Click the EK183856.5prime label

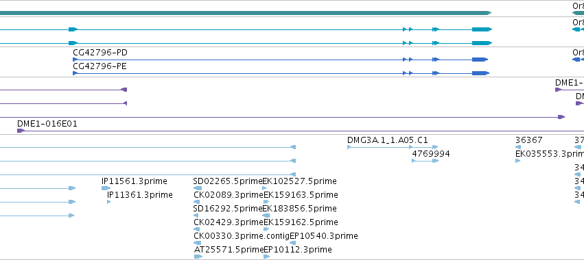300,209
